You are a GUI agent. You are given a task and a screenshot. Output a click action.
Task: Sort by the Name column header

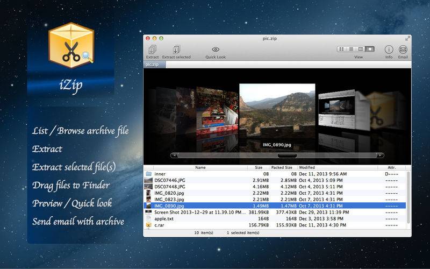(x=200, y=167)
